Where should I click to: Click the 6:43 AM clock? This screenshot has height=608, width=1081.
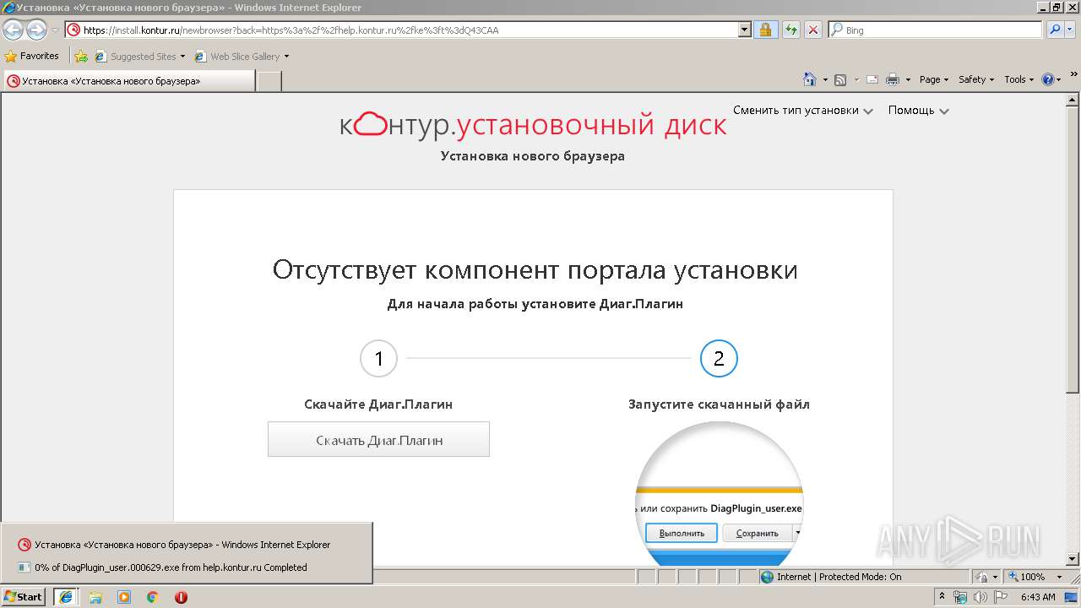1038,597
